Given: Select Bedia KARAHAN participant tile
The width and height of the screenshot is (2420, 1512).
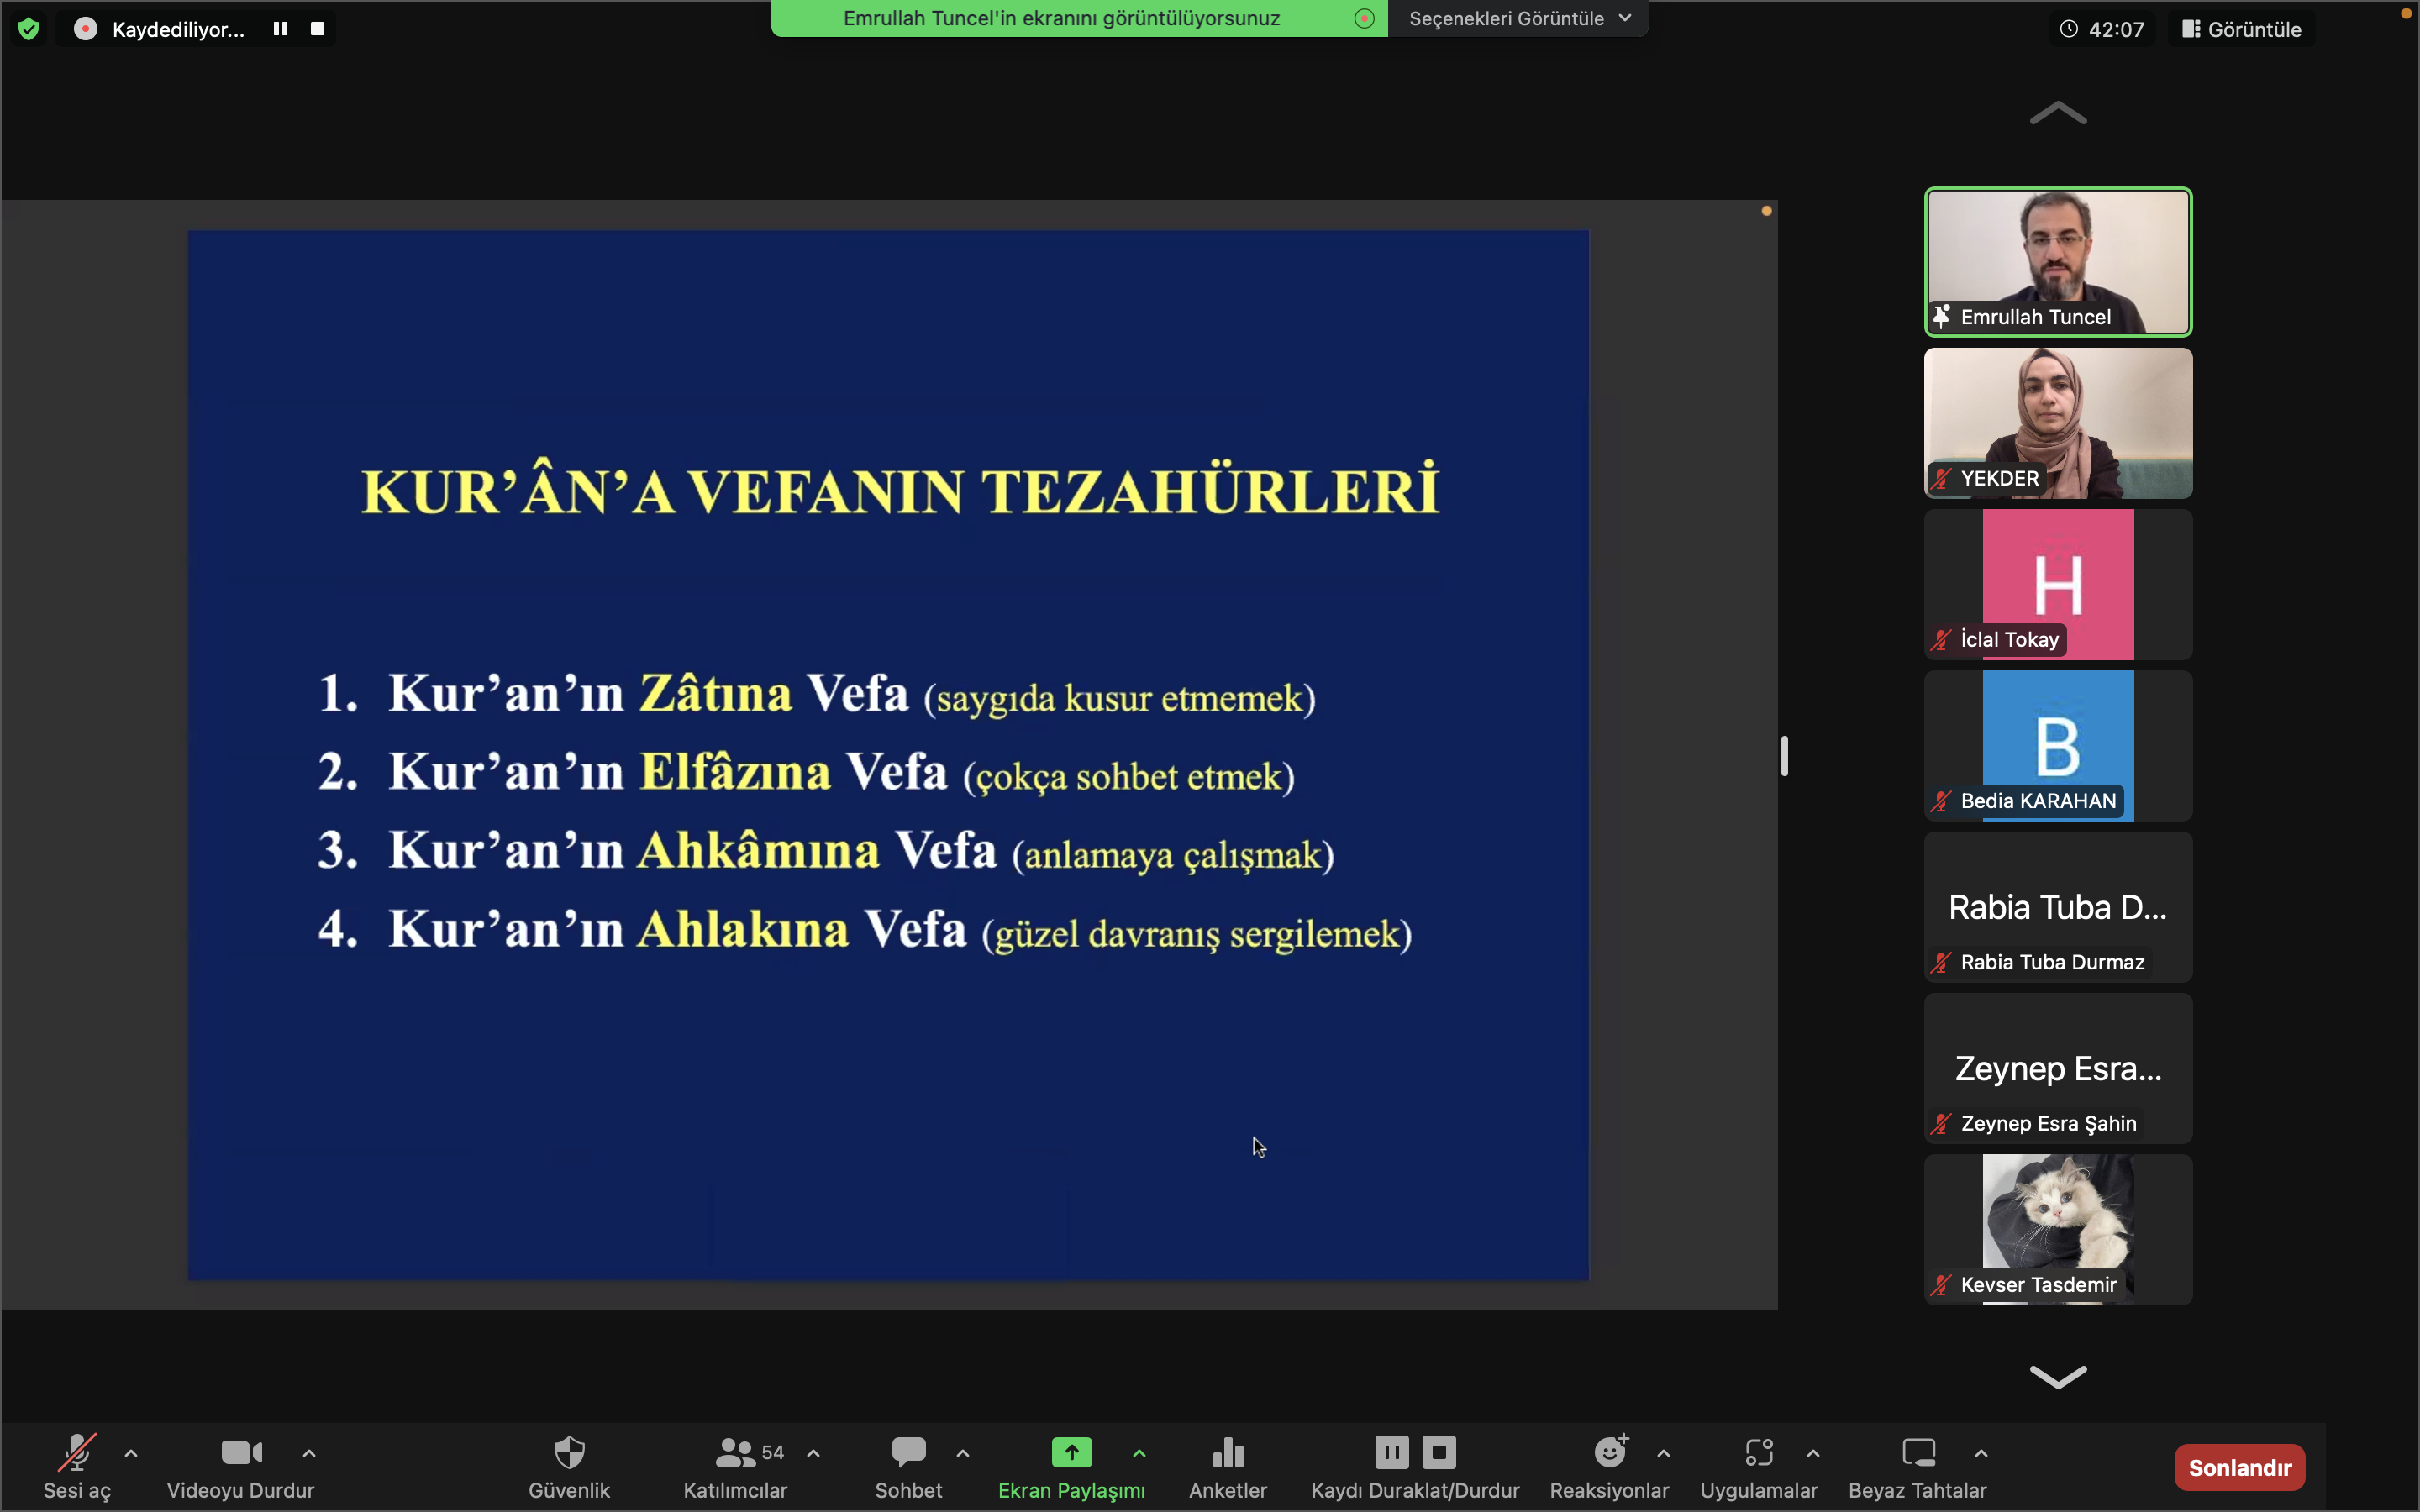Looking at the screenshot, I should (2058, 745).
